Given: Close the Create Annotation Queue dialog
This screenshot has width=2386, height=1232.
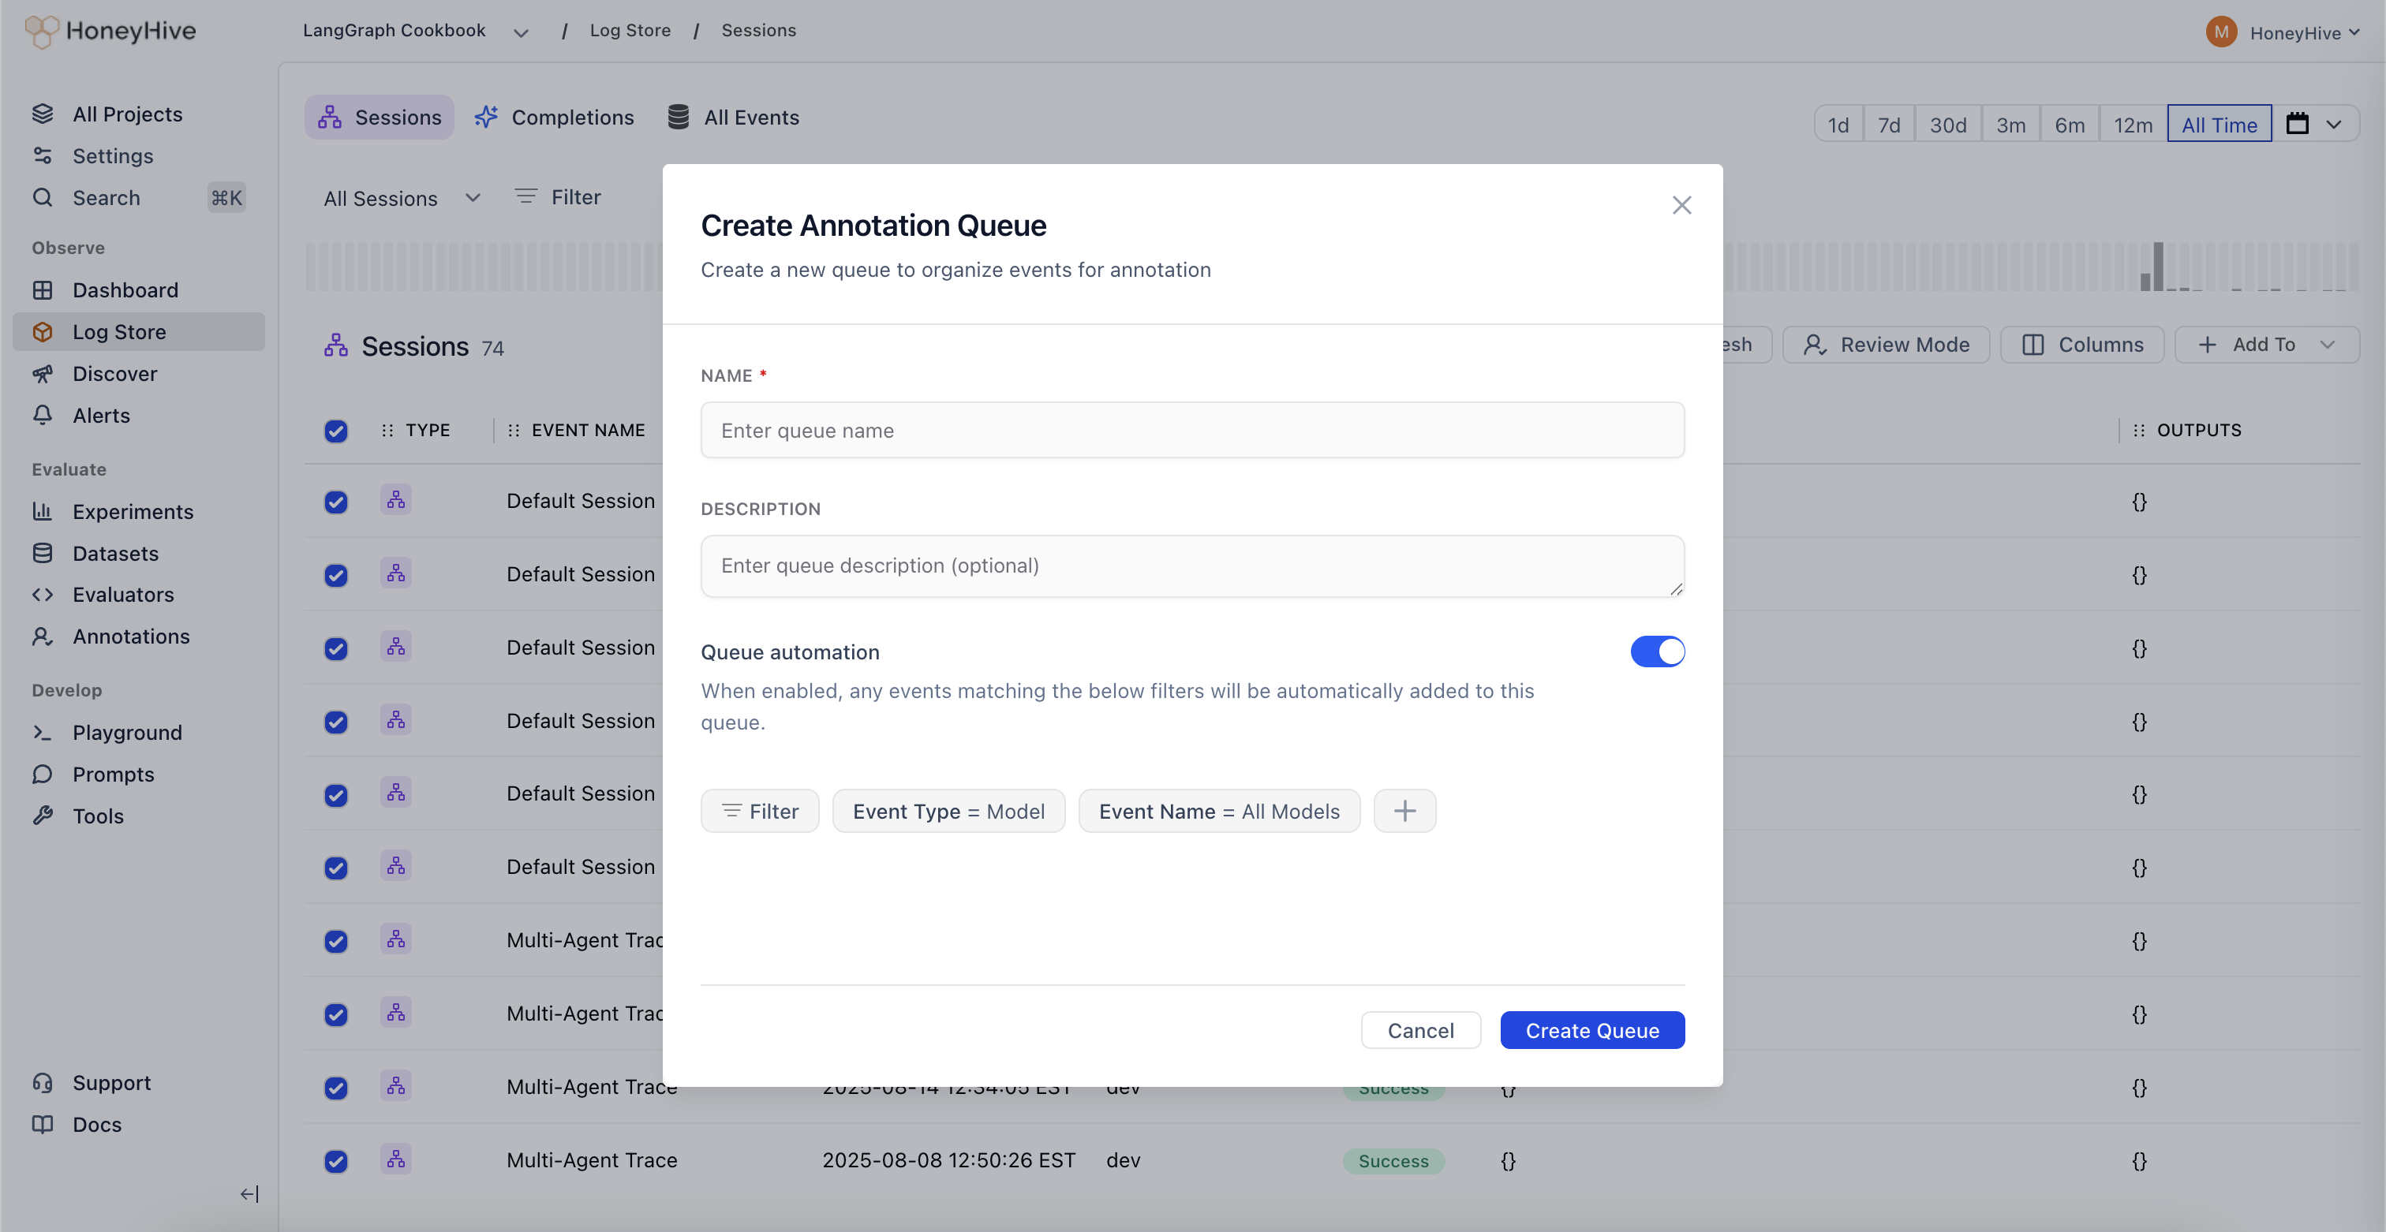Looking at the screenshot, I should [x=1681, y=204].
